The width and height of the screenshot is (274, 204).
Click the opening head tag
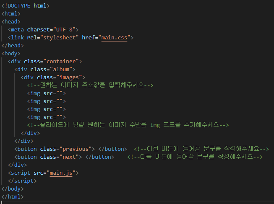[11, 22]
